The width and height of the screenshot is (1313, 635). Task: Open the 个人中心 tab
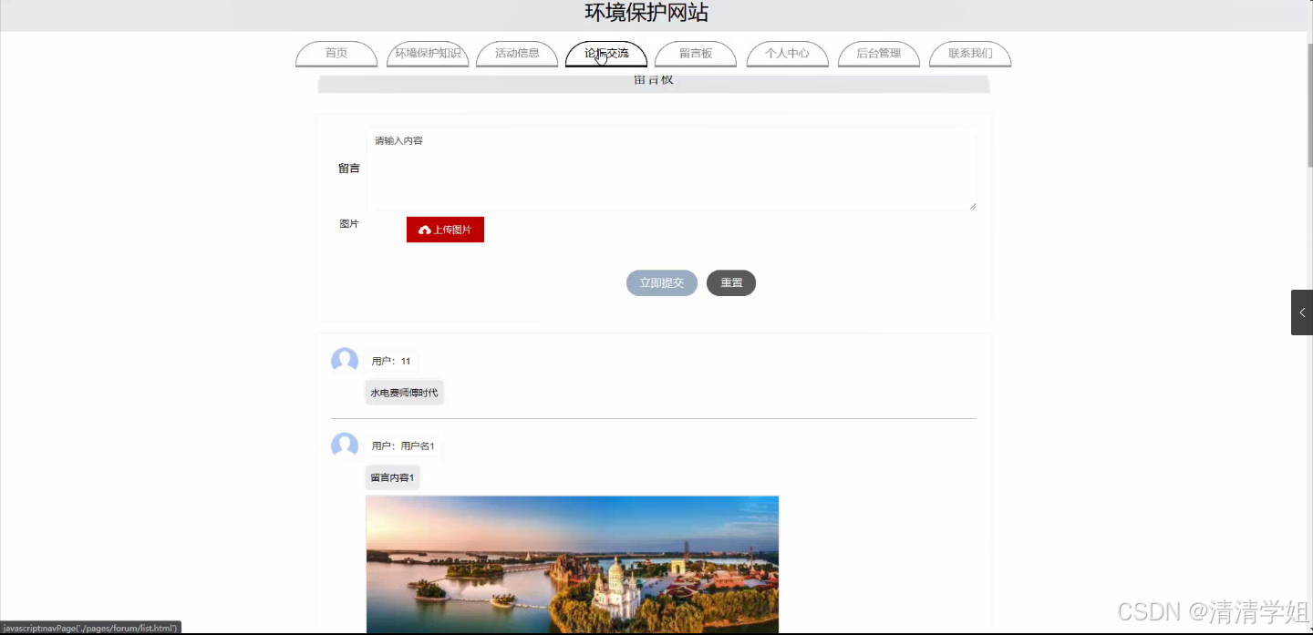787,54
